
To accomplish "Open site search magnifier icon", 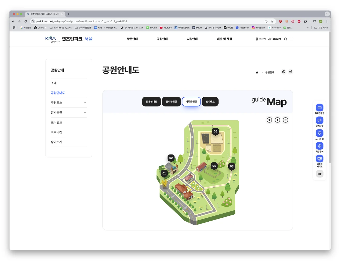I will coord(285,39).
